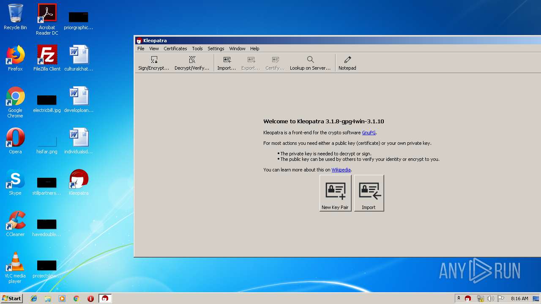This screenshot has height=304, width=541.
Task: Open the network tray icon
Action: 480,299
